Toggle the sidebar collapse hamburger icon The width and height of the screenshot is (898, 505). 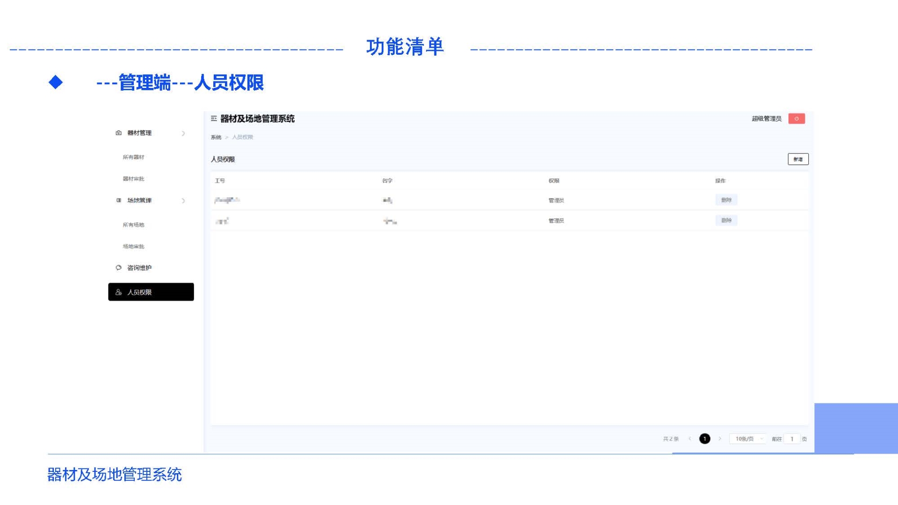pos(214,119)
